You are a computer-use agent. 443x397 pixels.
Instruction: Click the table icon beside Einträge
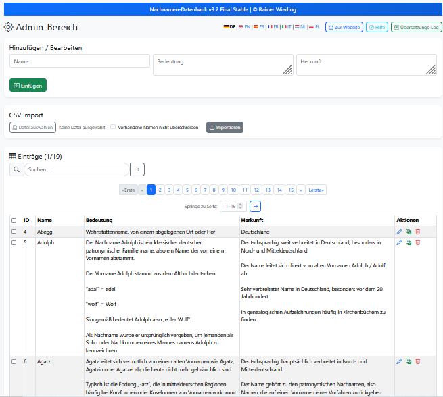pyautogui.click(x=12, y=156)
